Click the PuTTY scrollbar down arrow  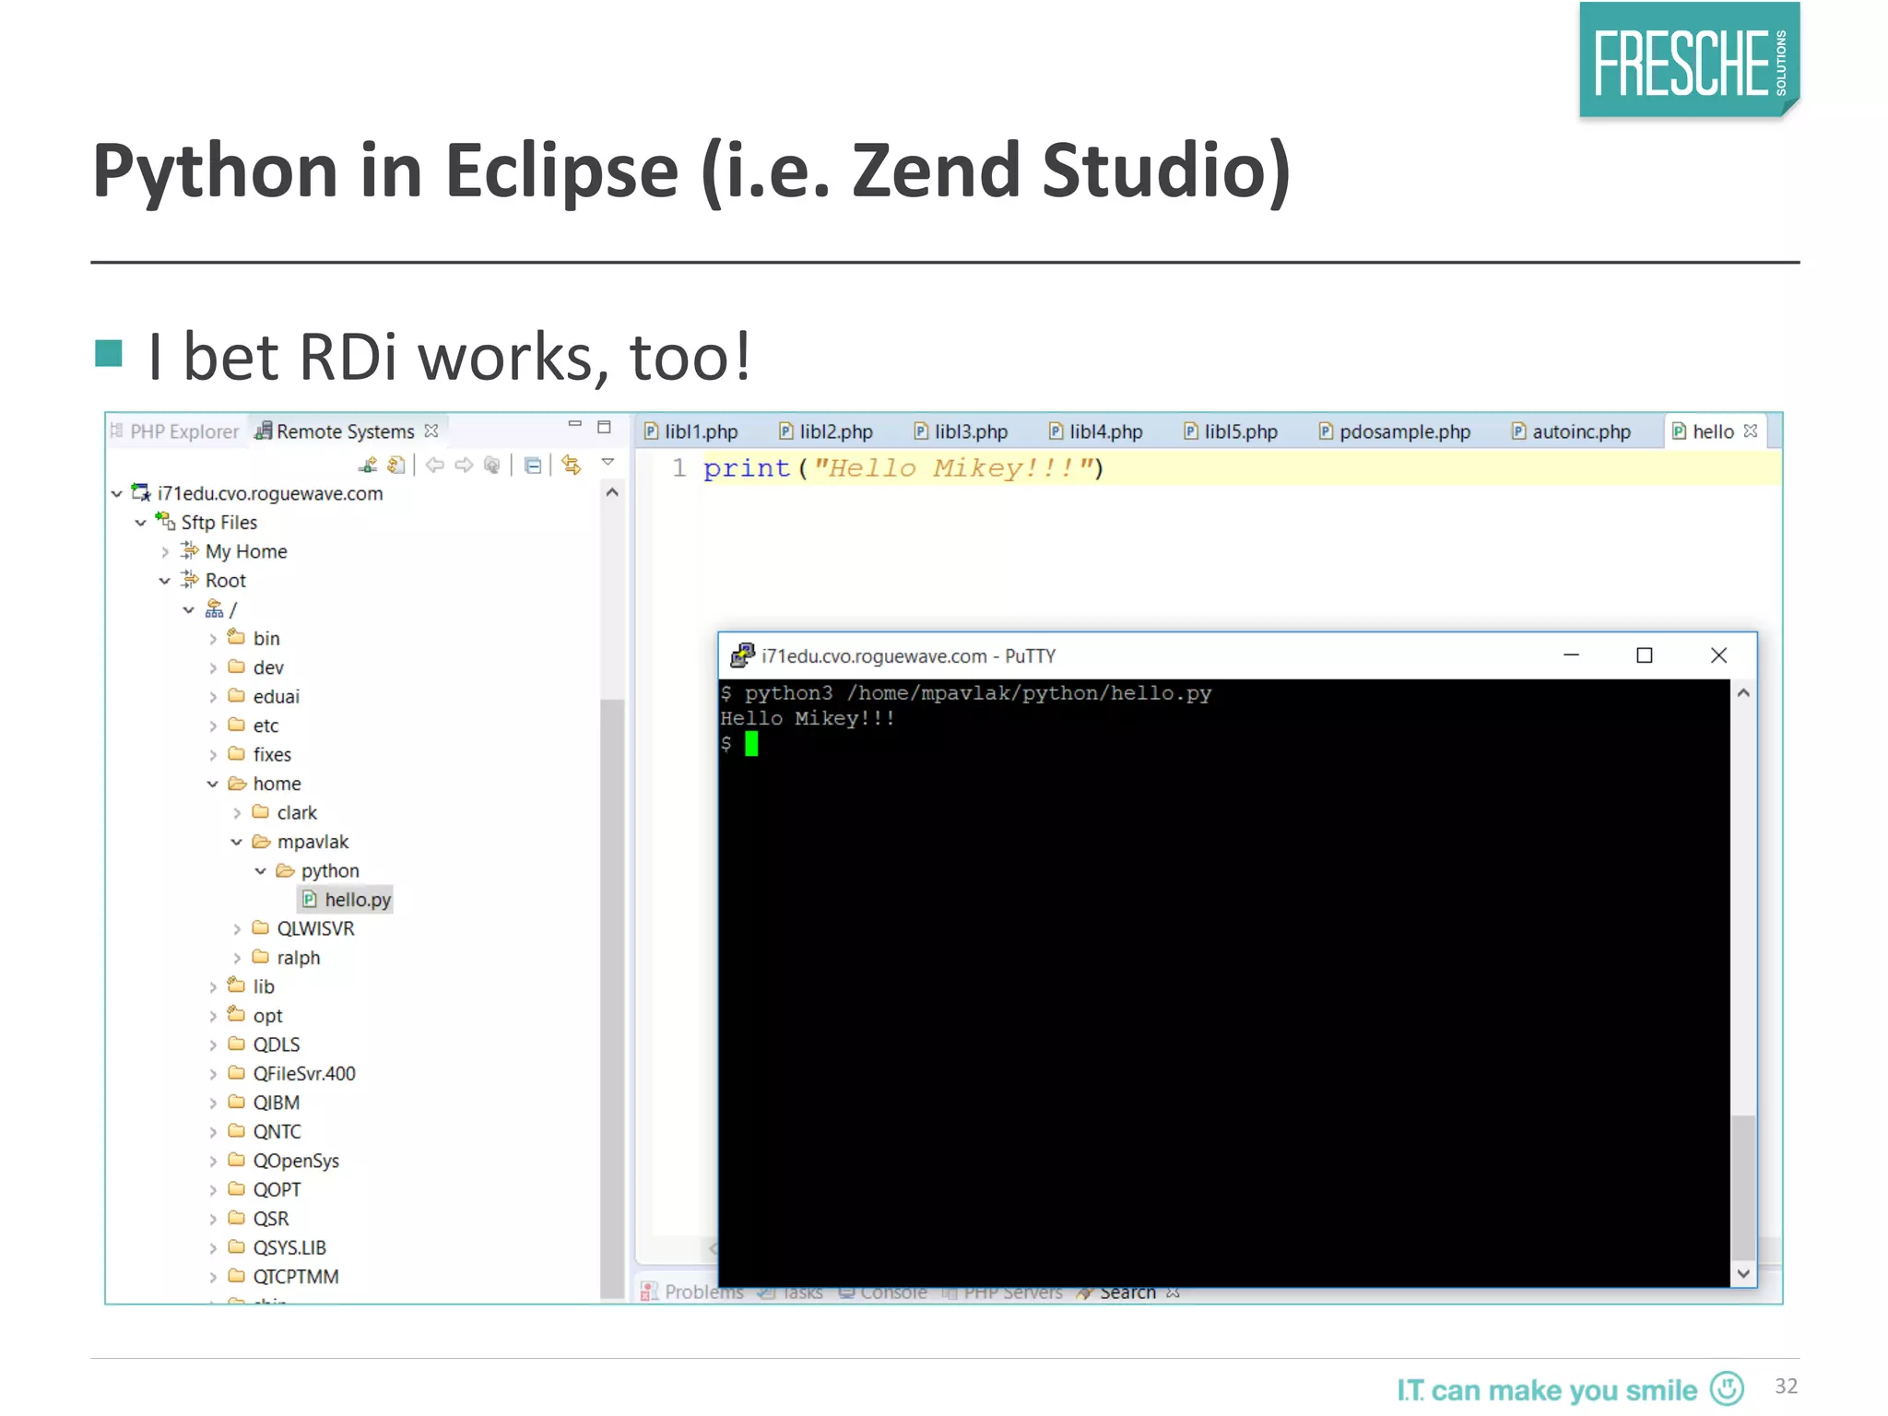click(1743, 1274)
